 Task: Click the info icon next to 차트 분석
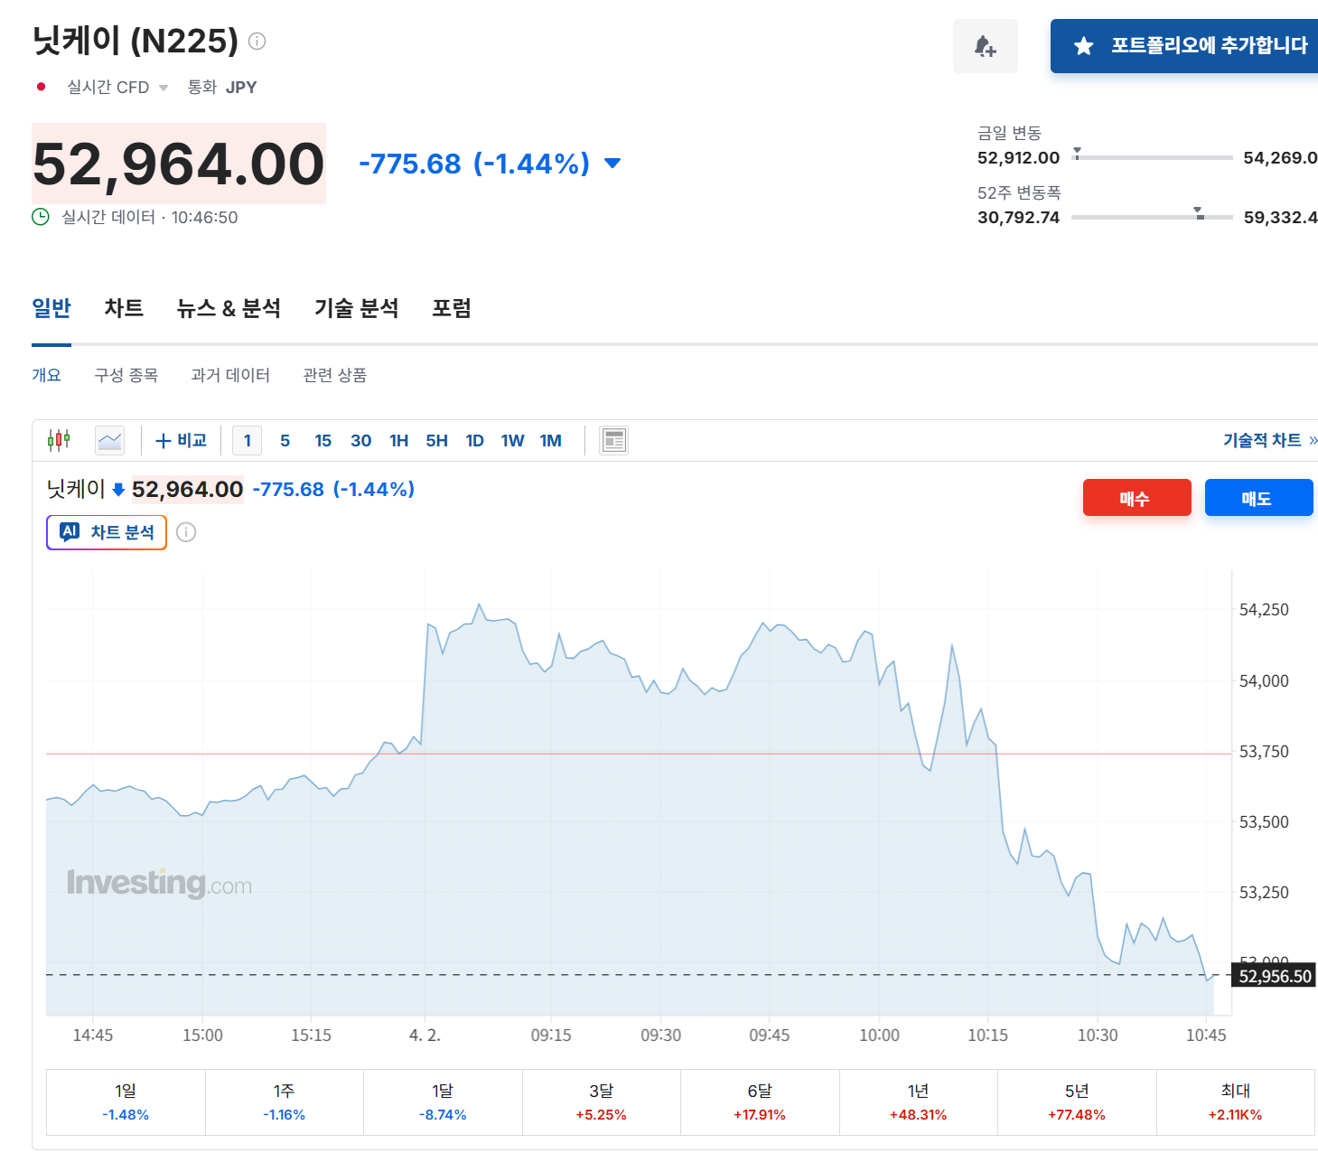(186, 532)
